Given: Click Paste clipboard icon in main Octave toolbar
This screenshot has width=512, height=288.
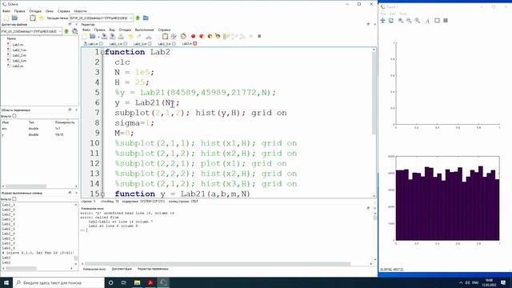Looking at the screenshot, I should 33,18.
